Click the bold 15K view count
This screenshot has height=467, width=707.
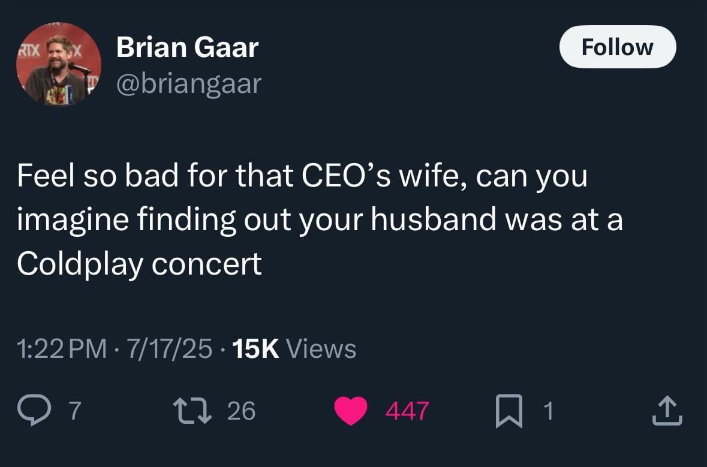click(x=255, y=349)
